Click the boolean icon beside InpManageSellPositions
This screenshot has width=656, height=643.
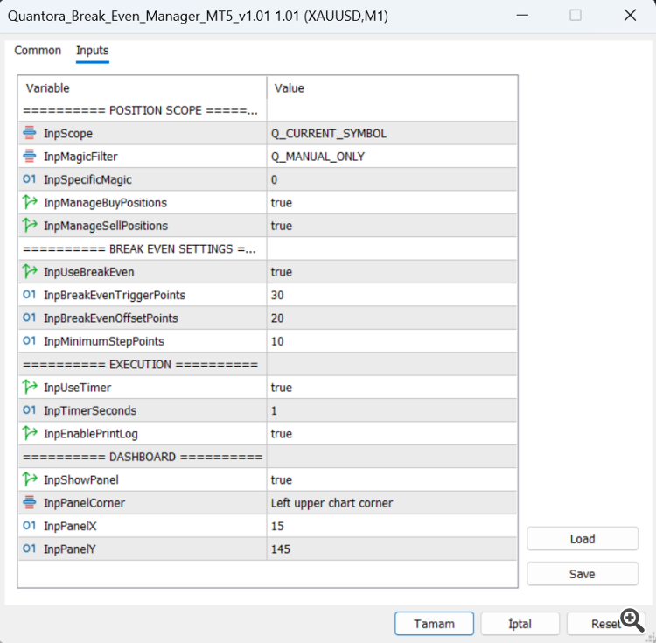tap(30, 225)
